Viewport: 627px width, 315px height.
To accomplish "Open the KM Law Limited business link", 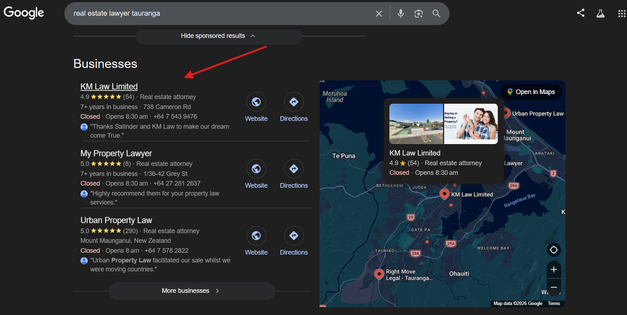I will coord(109,87).
